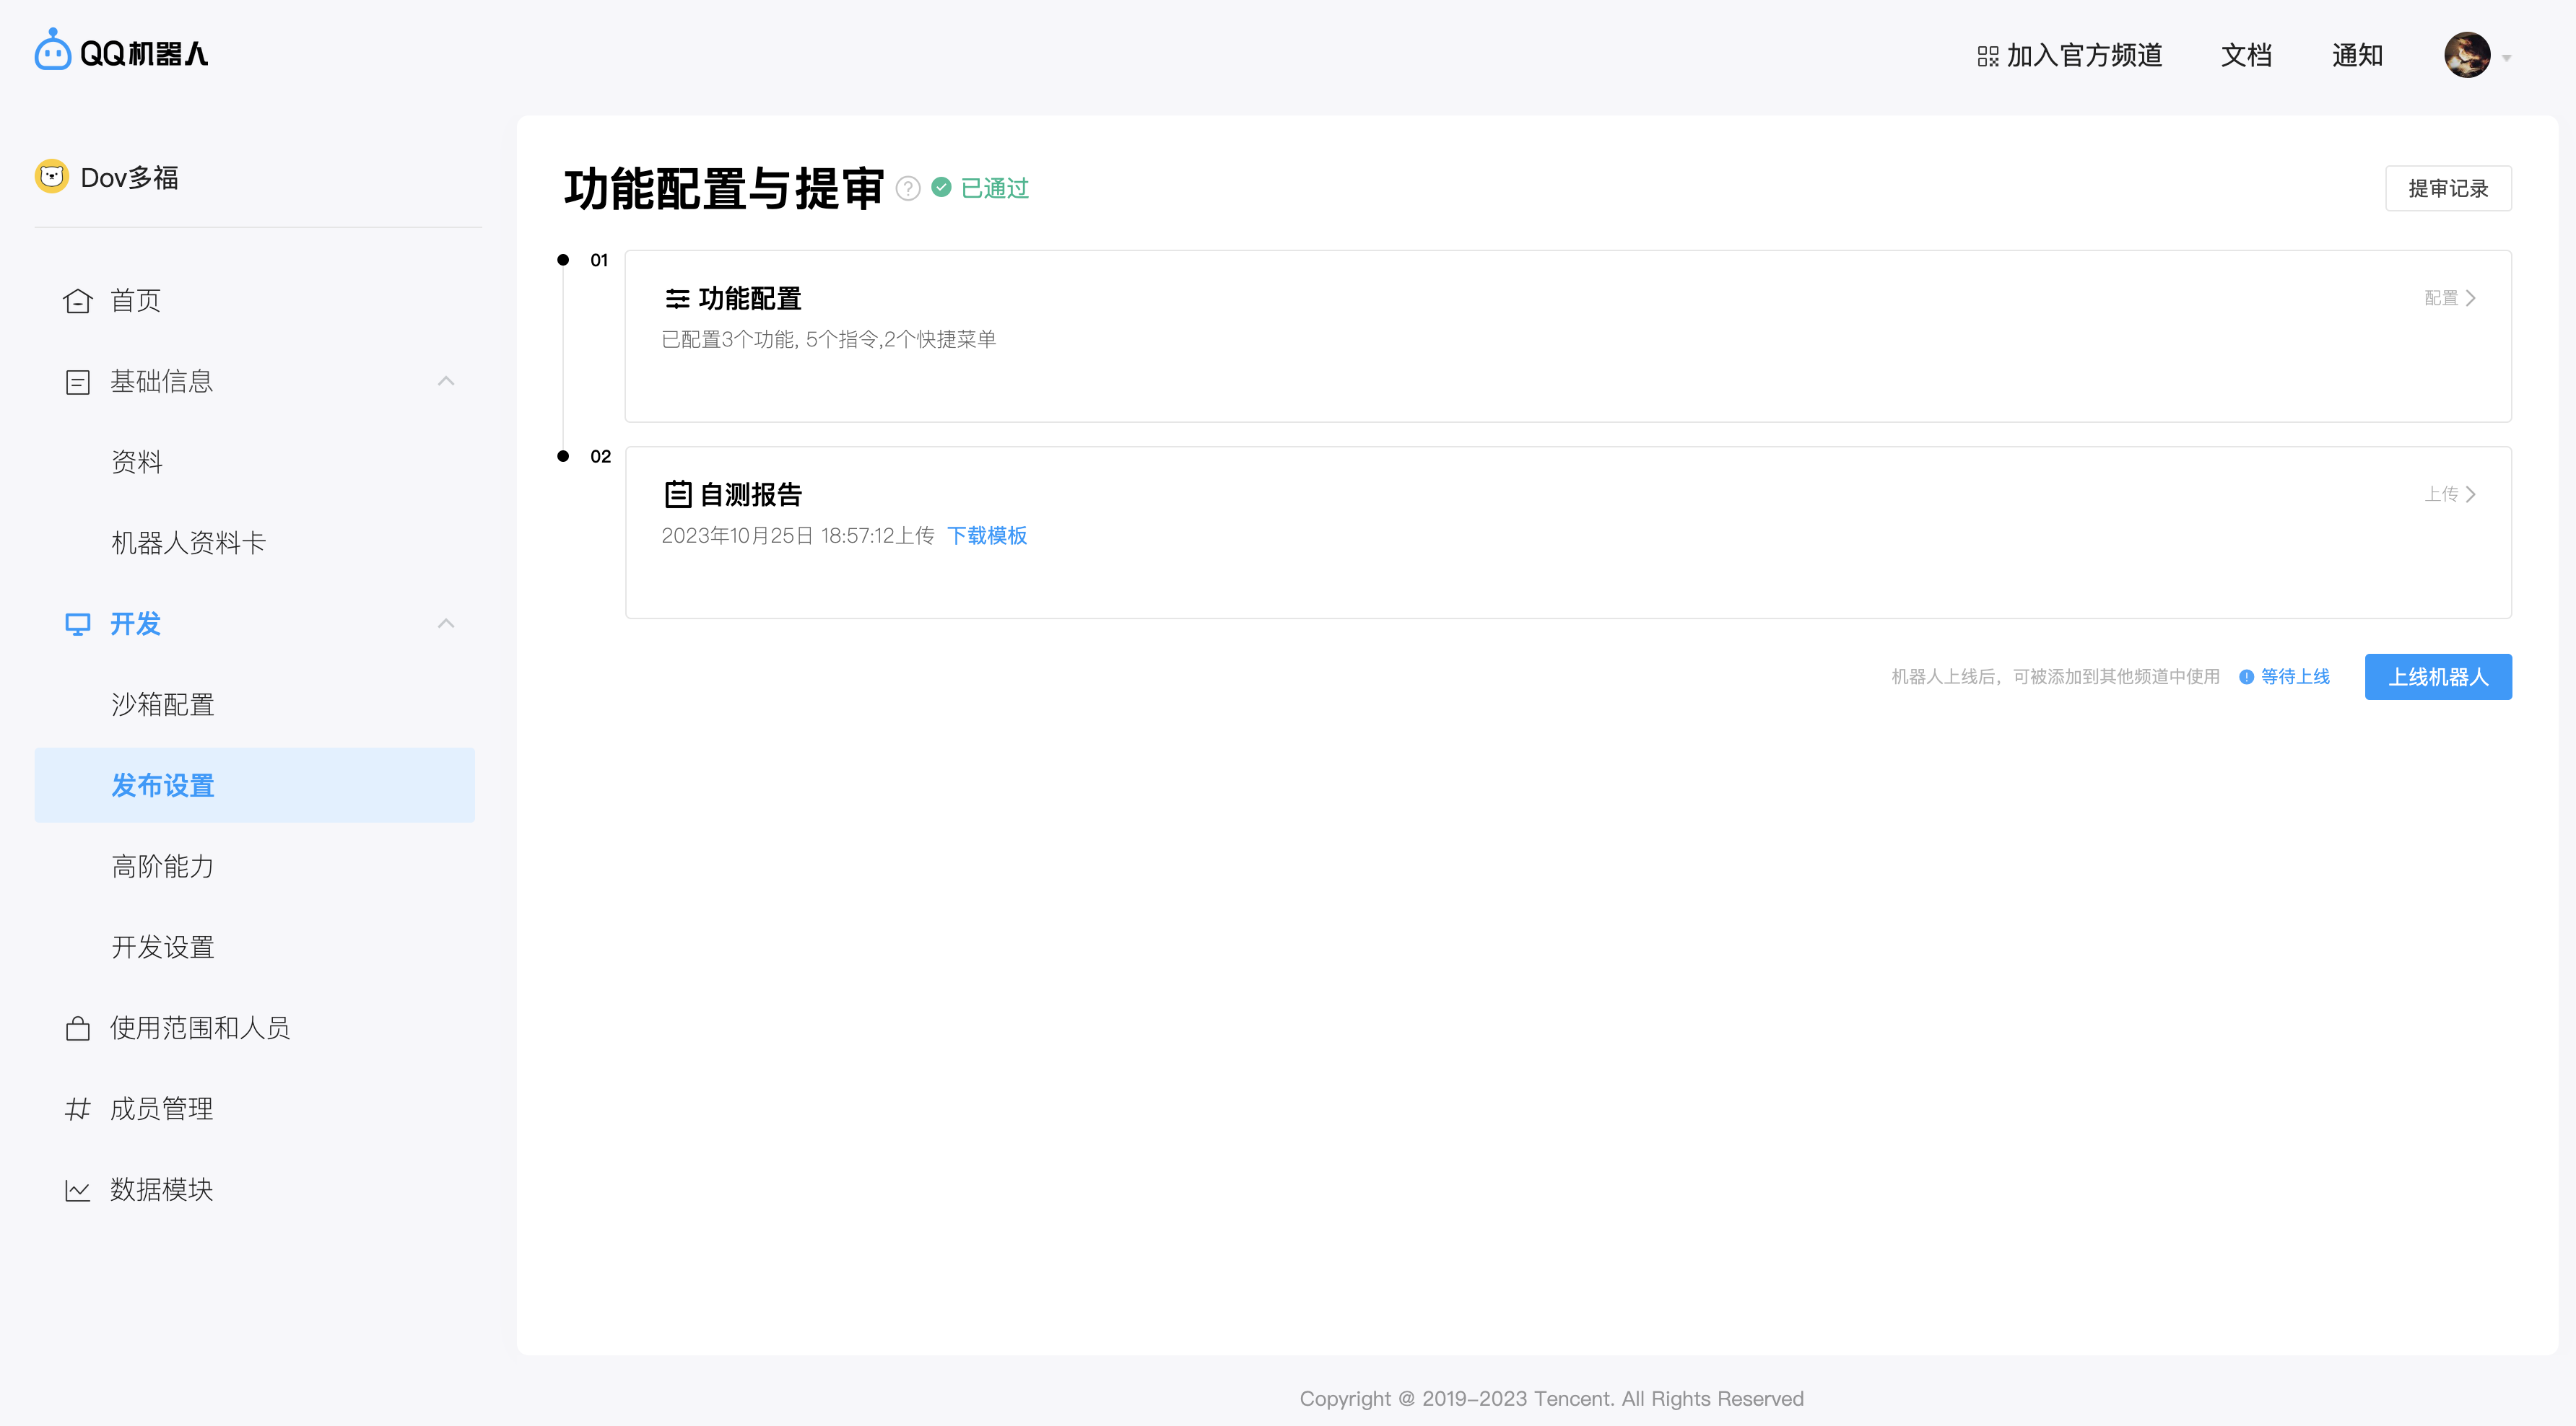Image resolution: width=2576 pixels, height=1426 pixels.
Task: Click the 成员管理 hash icon
Action: pos(78,1108)
